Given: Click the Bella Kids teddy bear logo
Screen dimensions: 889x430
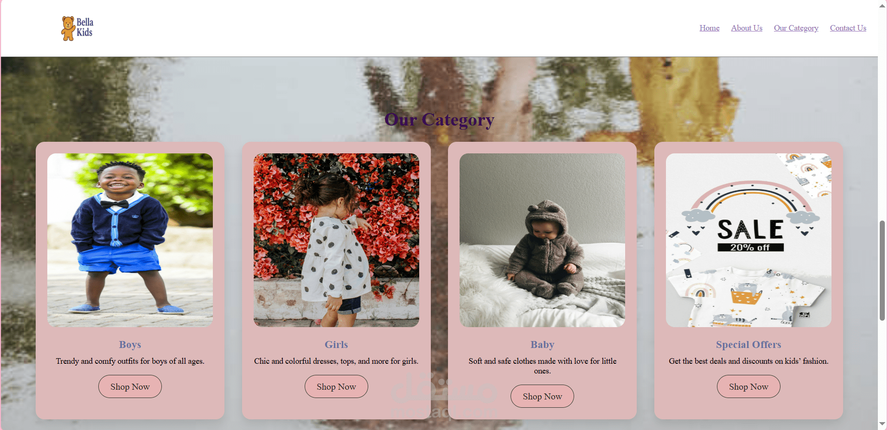Looking at the screenshot, I should 77,28.
